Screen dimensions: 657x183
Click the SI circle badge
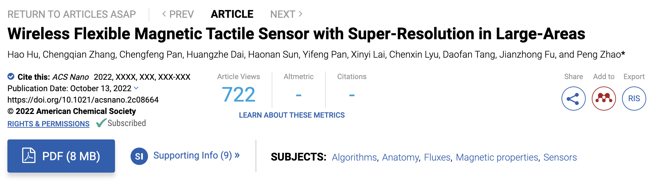[139, 156]
